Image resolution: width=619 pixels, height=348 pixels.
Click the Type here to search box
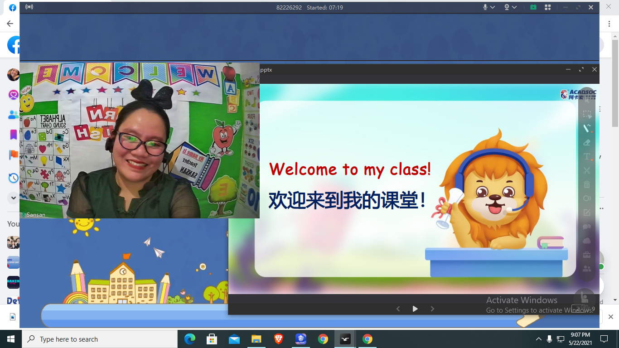(100, 339)
